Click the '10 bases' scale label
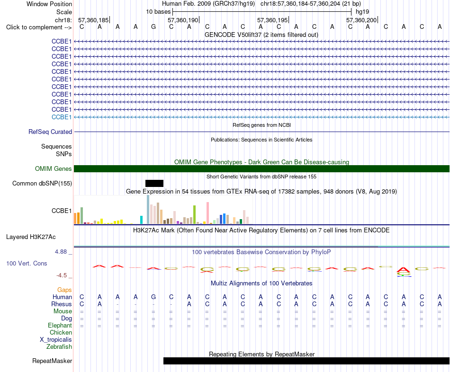 [158, 12]
